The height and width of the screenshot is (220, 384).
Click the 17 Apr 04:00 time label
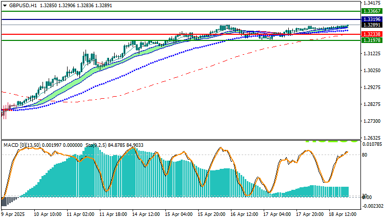click(x=277, y=214)
